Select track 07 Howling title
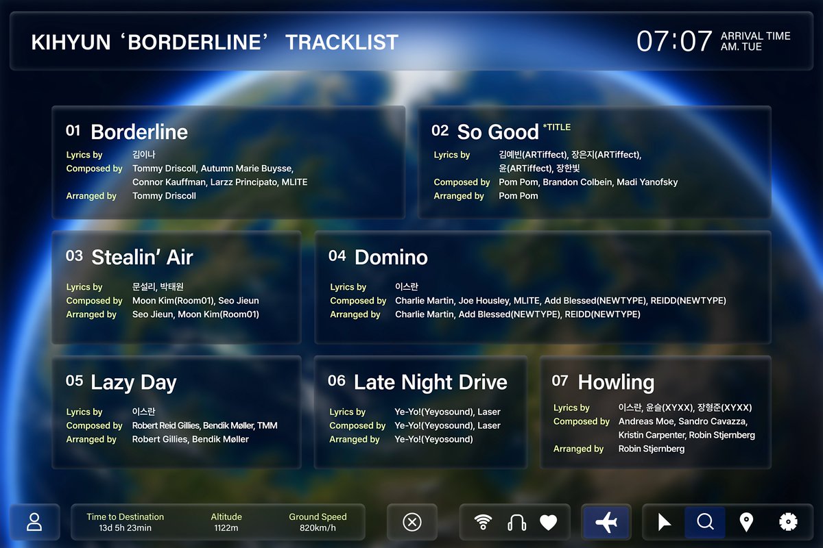 pyautogui.click(x=616, y=382)
